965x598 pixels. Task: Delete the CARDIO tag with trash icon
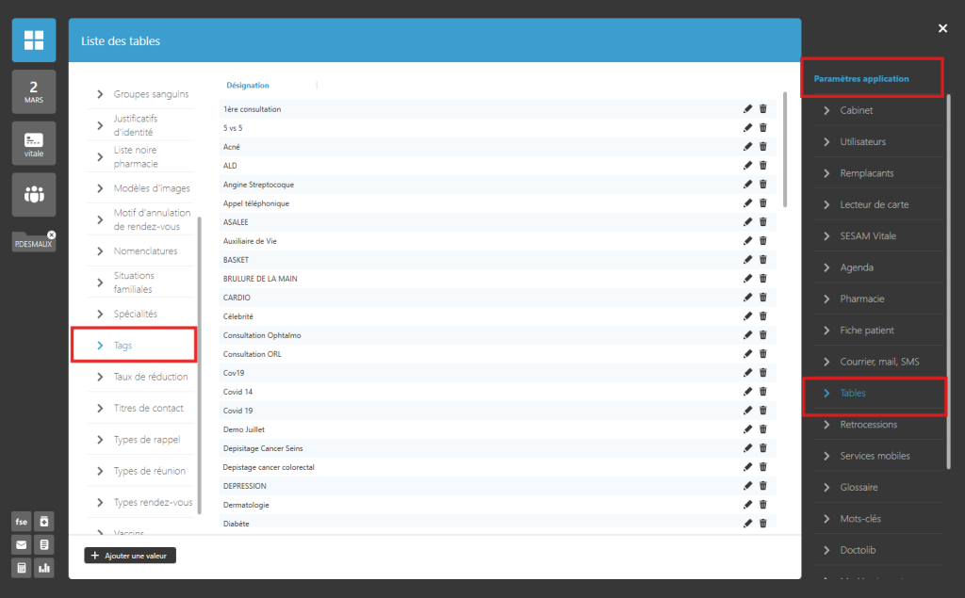pyautogui.click(x=763, y=298)
